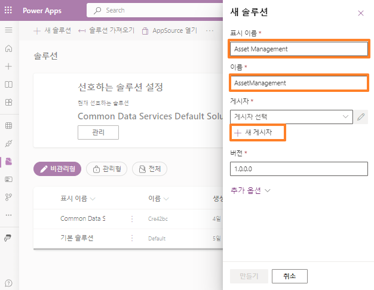
Task: Open row options for Common Data S
Action: (132, 219)
